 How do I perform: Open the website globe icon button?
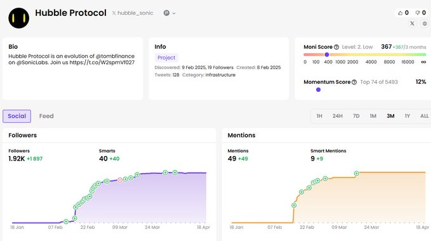pyautogui.click(x=425, y=23)
